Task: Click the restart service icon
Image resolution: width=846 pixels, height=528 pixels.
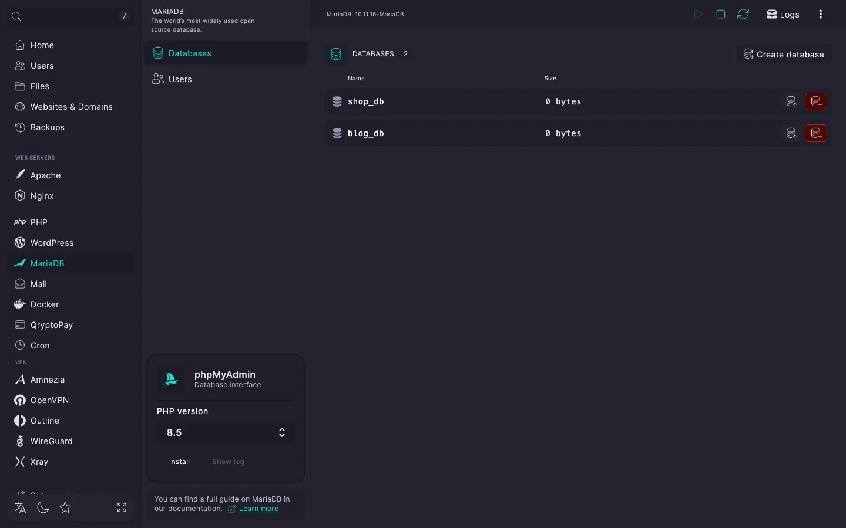Action: [x=743, y=14]
